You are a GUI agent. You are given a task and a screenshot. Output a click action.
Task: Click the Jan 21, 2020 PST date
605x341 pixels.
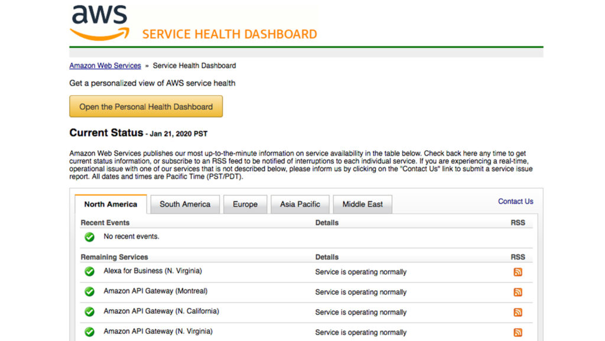(x=178, y=134)
